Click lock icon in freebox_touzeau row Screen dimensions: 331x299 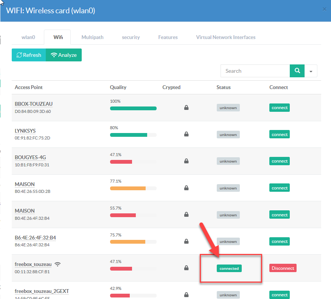coord(186,268)
